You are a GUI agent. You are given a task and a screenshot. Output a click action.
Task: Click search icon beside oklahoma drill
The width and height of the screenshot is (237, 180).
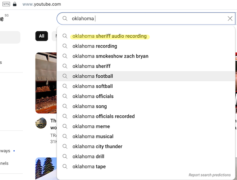(x=65, y=156)
